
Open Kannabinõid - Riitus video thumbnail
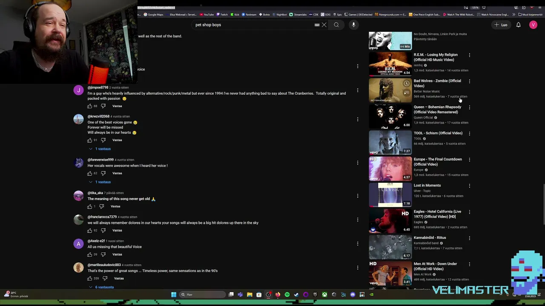tap(390, 247)
